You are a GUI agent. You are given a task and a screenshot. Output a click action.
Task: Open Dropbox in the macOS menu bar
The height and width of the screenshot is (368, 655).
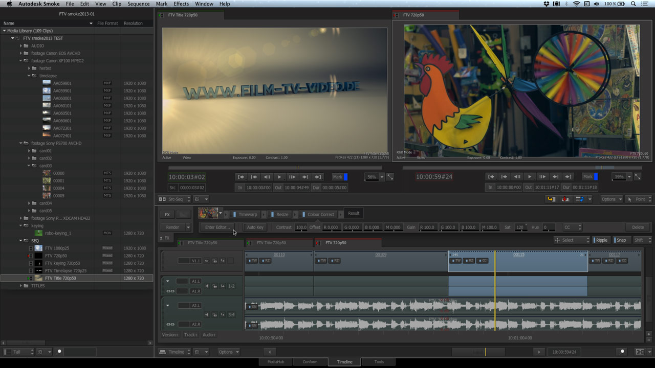click(x=546, y=4)
